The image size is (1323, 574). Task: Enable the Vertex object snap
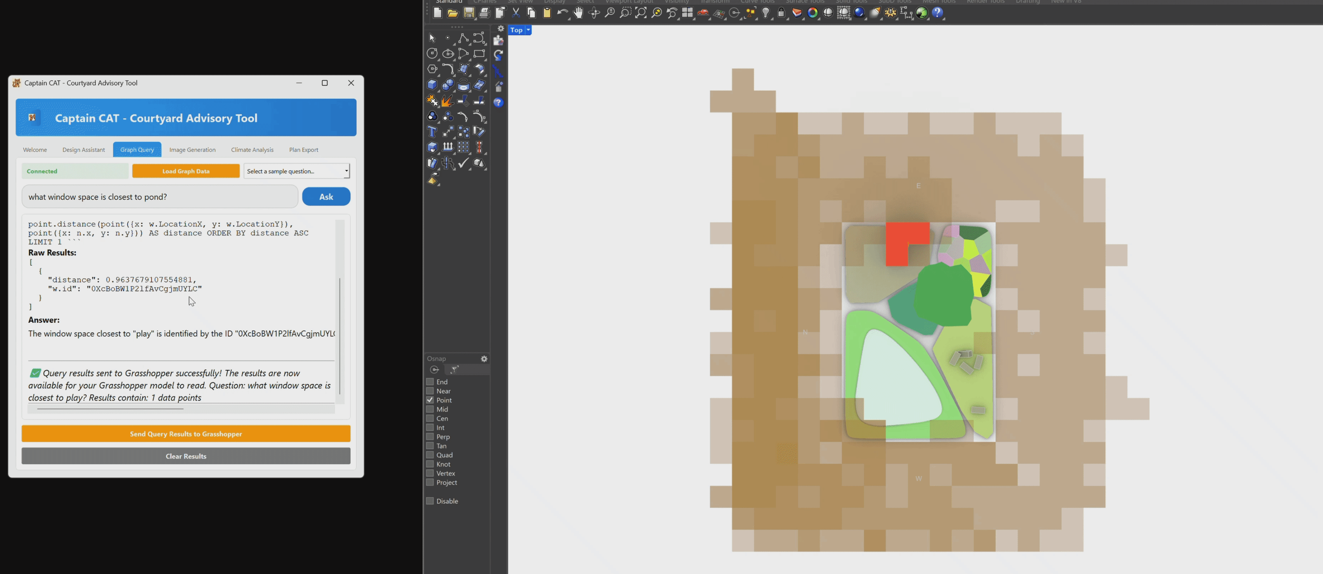click(430, 473)
